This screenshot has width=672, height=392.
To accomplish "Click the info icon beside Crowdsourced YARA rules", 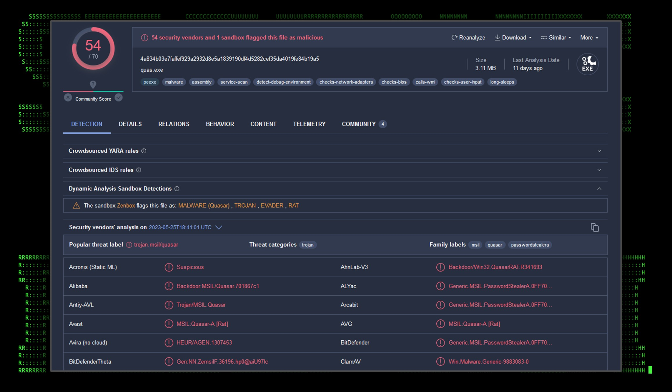I will pyautogui.click(x=144, y=151).
